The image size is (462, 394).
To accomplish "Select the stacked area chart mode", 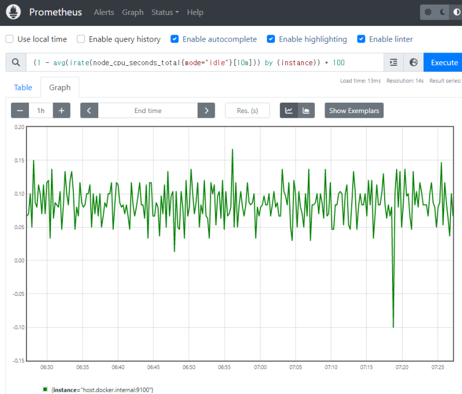I will tap(306, 111).
